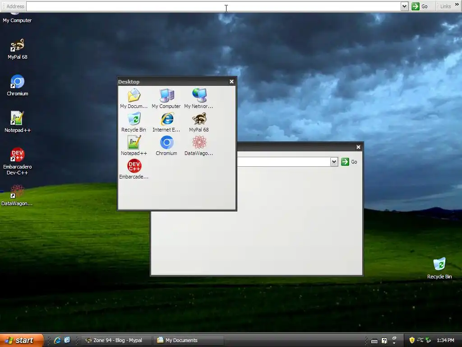Screen dimensions: 462x347
Task: Click into floating window address field
Action: point(284,162)
